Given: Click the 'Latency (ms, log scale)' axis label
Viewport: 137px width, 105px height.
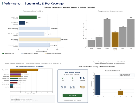Looking at the screenshot, I should coord(41,51).
